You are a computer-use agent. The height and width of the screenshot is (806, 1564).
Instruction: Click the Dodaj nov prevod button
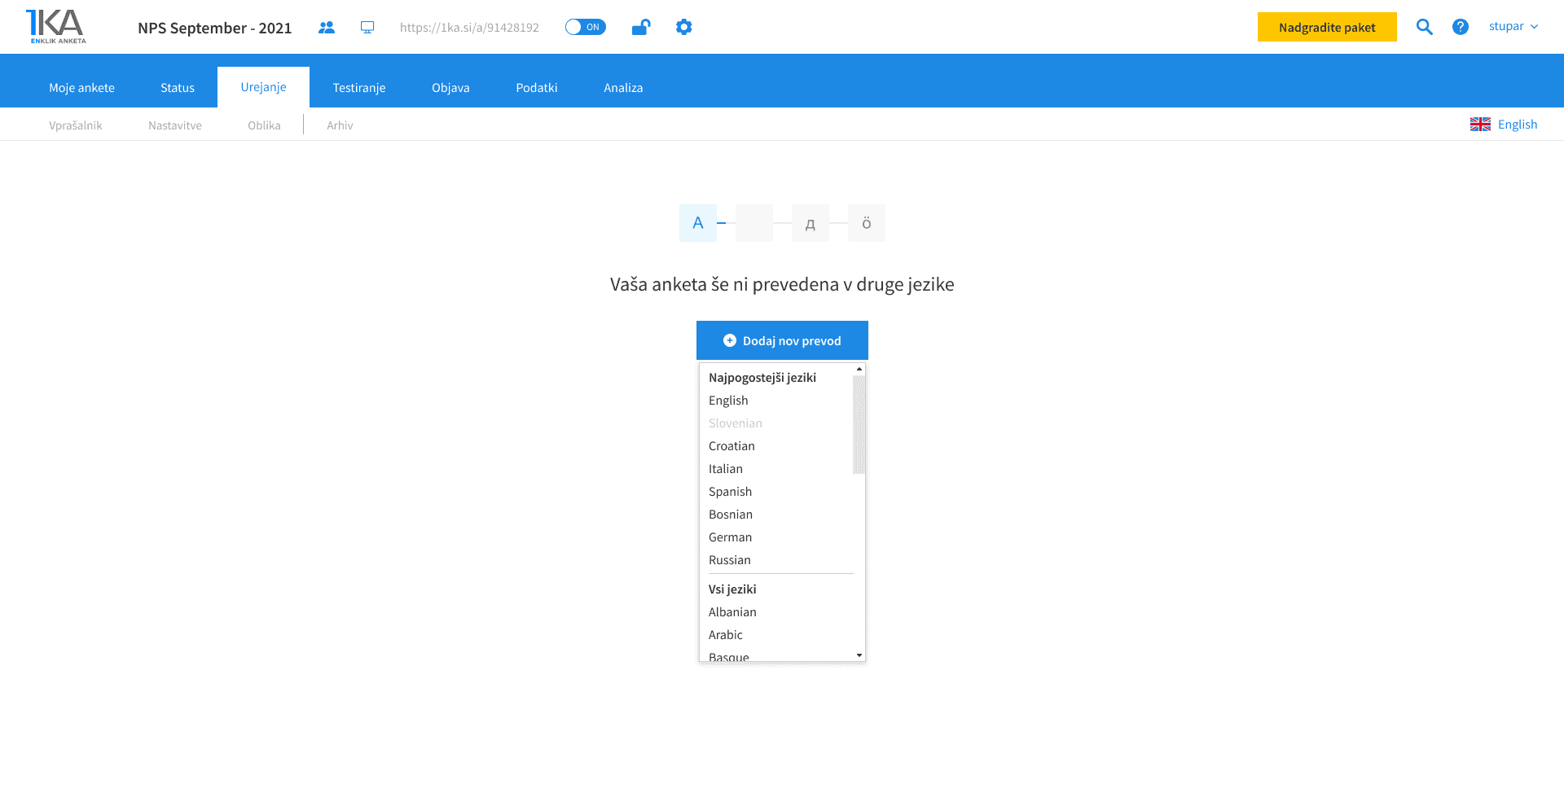(781, 340)
